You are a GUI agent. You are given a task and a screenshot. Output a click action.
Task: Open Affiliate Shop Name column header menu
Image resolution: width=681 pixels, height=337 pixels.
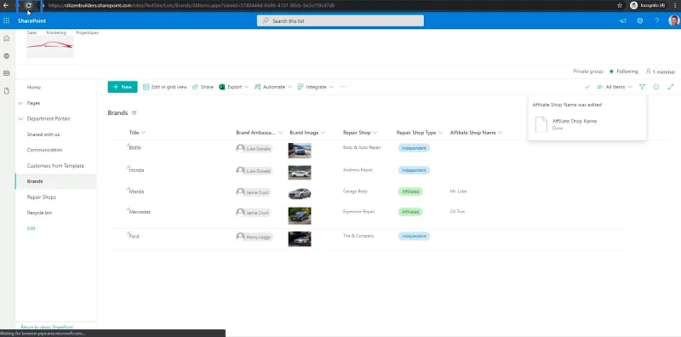click(x=476, y=133)
